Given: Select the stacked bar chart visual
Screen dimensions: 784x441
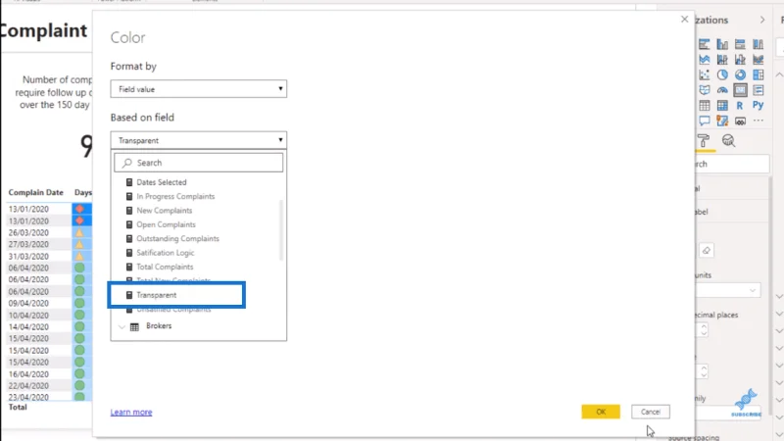Looking at the screenshot, I should pos(705,44).
